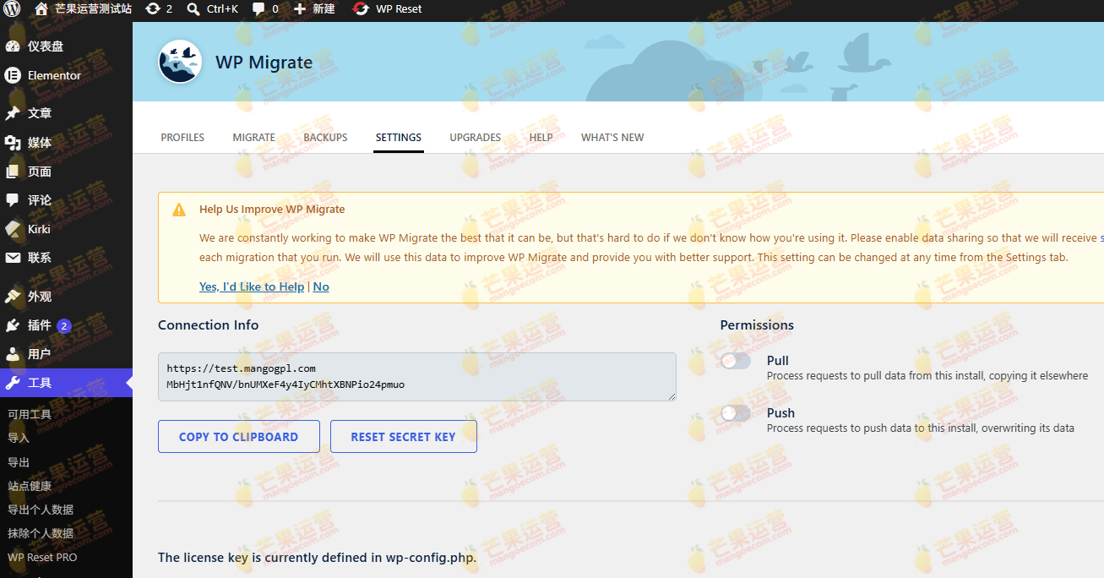Click the warning triangle icon in notice
Screen dimensions: 1104x578
tap(179, 210)
